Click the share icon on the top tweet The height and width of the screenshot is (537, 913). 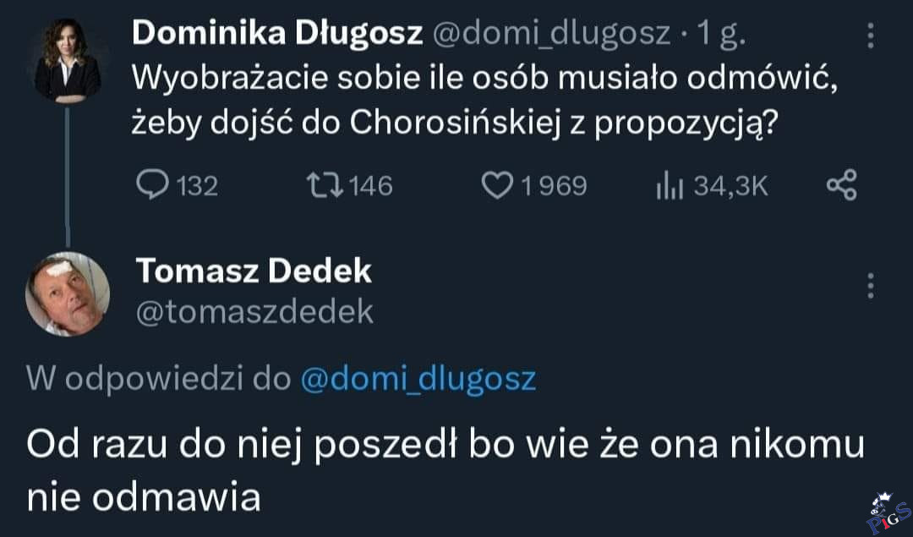click(842, 185)
